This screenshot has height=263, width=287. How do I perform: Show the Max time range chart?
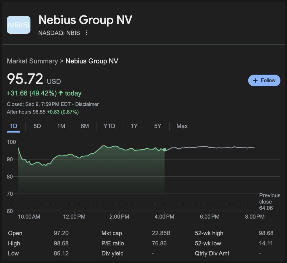pyautogui.click(x=182, y=126)
